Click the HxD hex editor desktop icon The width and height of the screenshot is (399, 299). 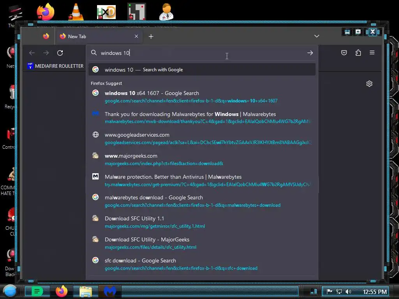(x=106, y=12)
